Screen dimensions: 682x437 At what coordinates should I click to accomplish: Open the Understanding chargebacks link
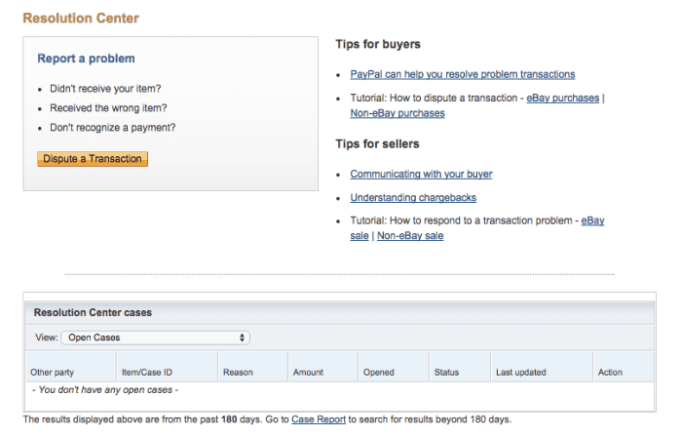(x=413, y=198)
